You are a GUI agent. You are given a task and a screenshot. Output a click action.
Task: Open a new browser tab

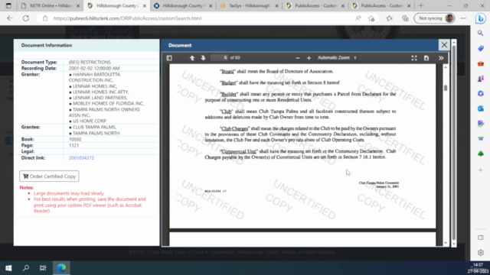click(x=420, y=5)
